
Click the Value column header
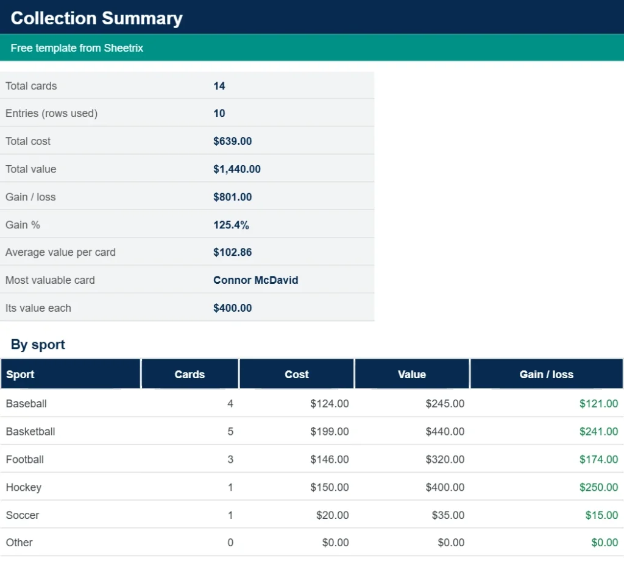[412, 374]
